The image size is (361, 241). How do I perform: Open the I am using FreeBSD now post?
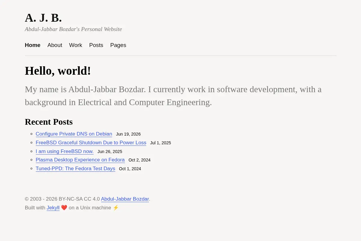click(x=64, y=151)
